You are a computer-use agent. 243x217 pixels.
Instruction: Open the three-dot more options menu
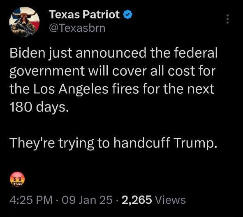(227, 19)
